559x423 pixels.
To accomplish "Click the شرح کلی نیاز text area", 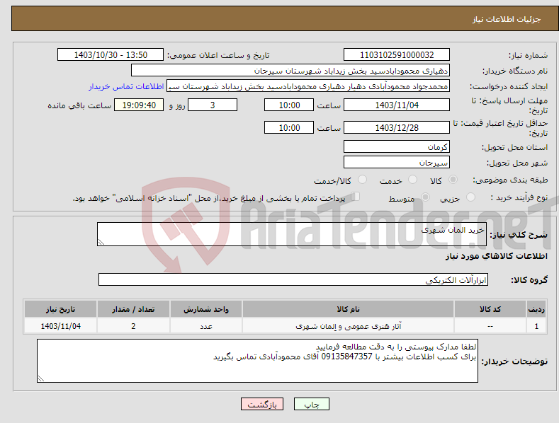I will [x=292, y=234].
